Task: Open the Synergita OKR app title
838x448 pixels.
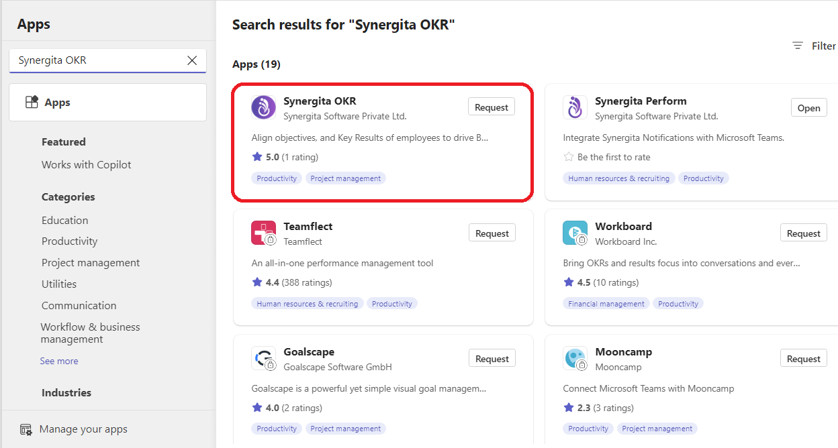Action: (x=320, y=101)
